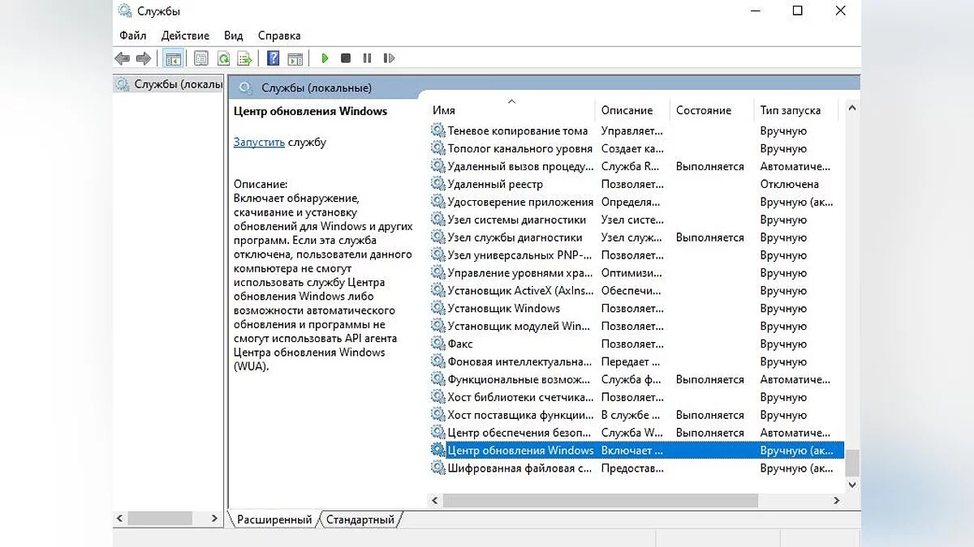
Task: Open Help via blue question mark icon
Action: tap(274, 58)
